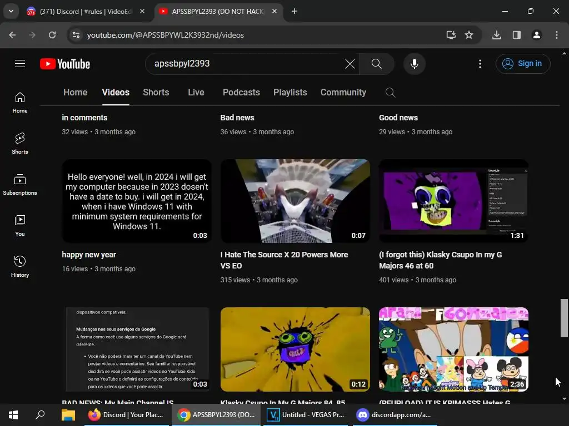Open the 'in comments' video title
This screenshot has width=569, height=426.
pos(84,118)
